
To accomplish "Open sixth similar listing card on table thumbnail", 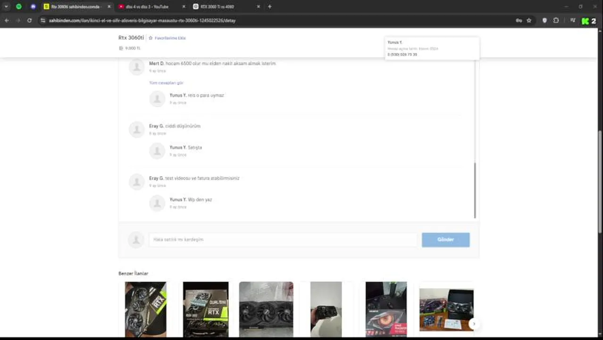I will click(446, 310).
